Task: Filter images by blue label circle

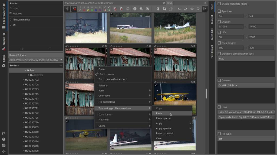Action: click(x=96, y=10)
